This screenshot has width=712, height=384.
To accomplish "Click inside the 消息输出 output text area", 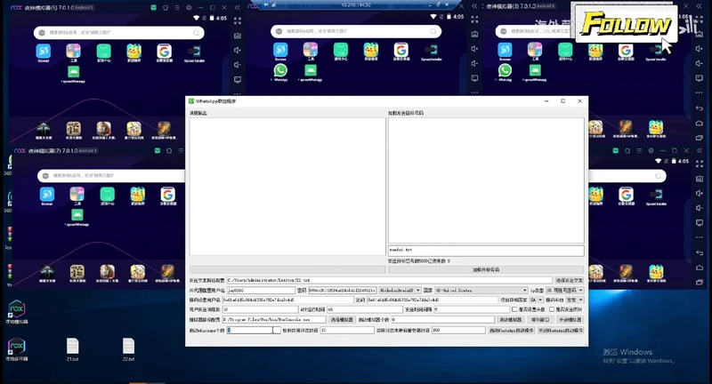I will (287, 187).
